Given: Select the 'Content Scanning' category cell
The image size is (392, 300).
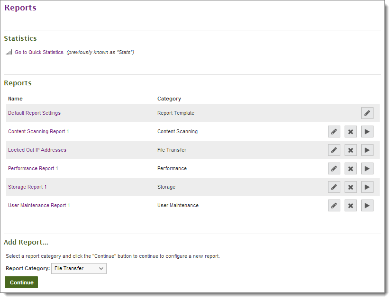Looking at the screenshot, I should 177,131.
